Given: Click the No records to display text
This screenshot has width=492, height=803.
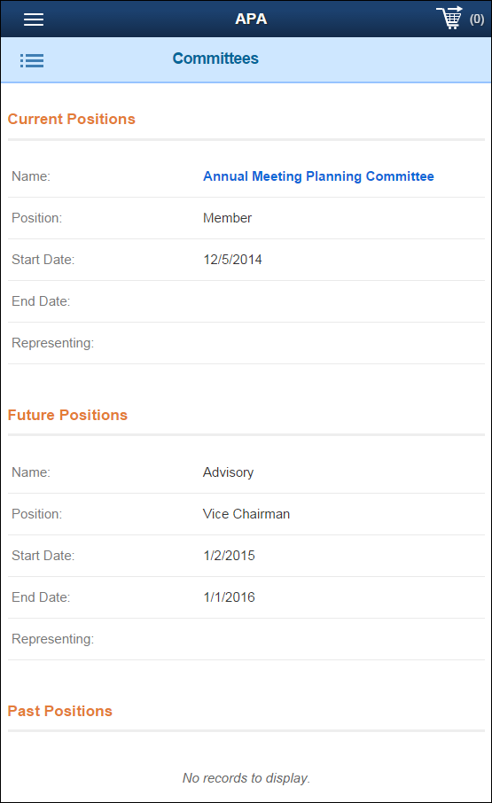Looking at the screenshot, I should click(x=246, y=778).
